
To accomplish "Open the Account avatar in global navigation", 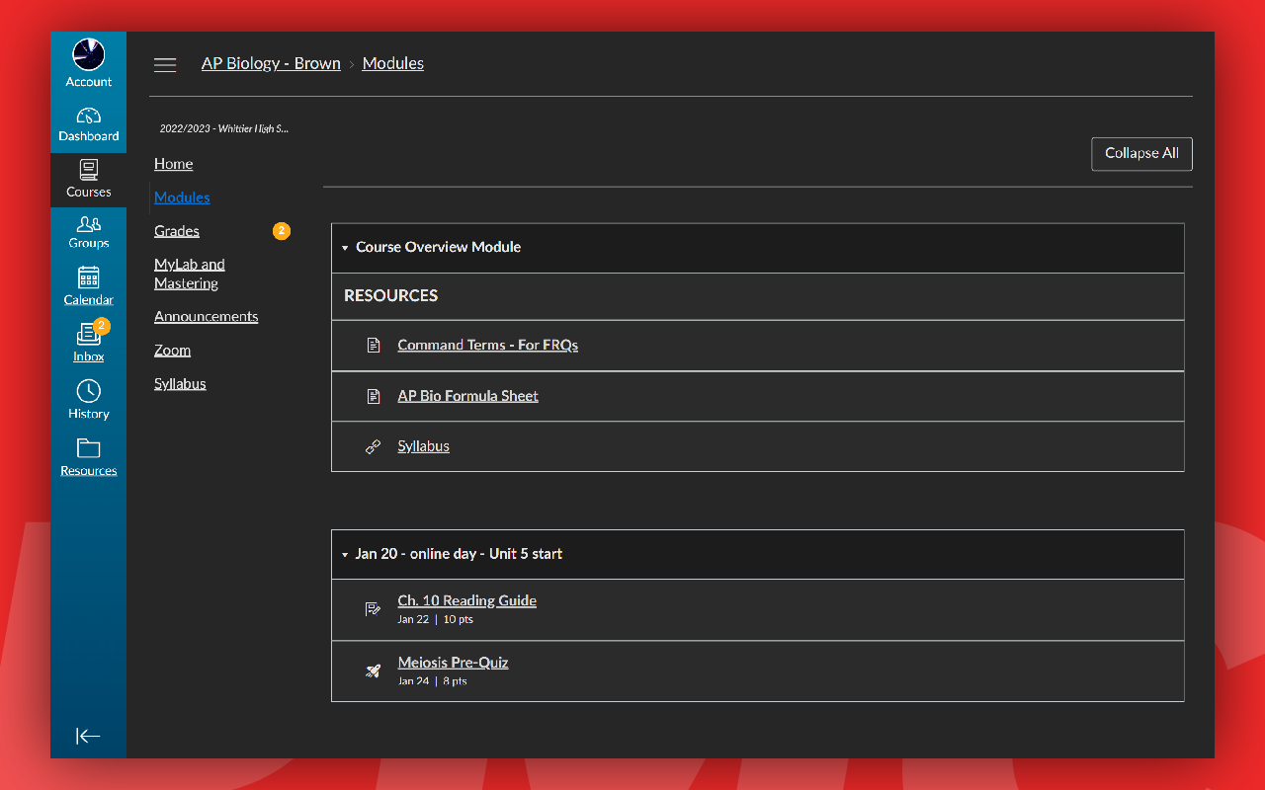I will [89, 54].
